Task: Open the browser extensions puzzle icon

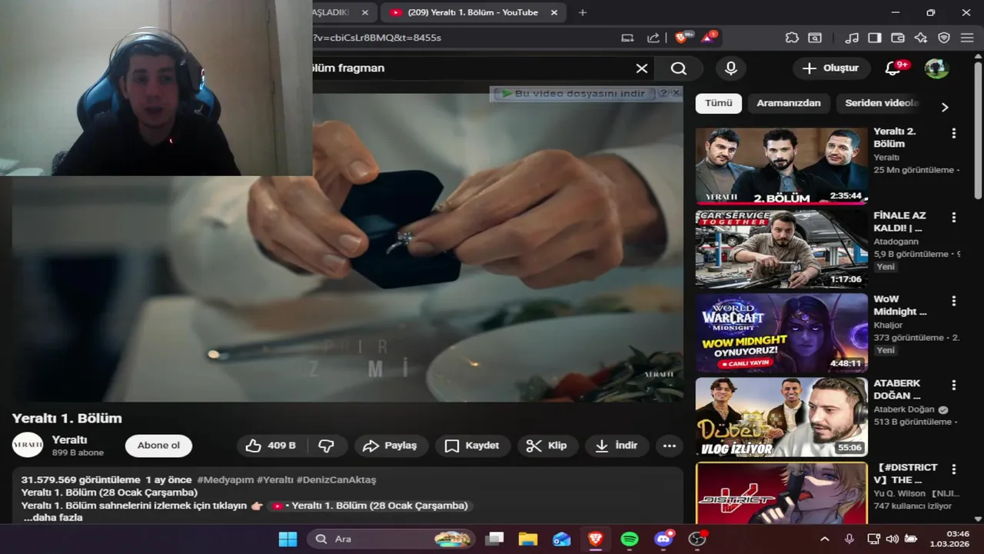Action: [792, 37]
